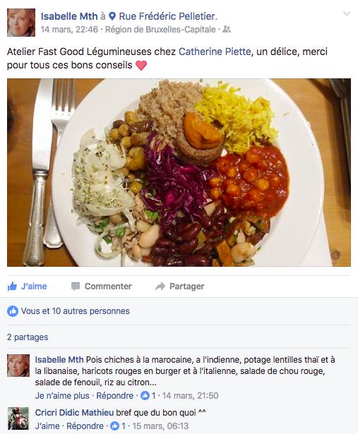
Task: Open Rue Frédéric Pelletier location link
Action: pos(168,16)
